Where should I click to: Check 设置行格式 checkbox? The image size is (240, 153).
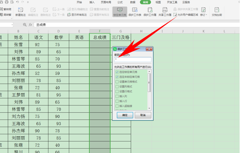(117, 91)
